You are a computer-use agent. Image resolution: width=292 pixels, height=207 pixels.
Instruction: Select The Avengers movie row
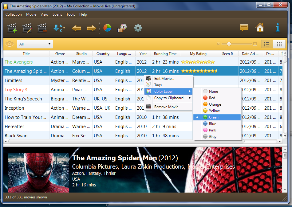click(x=143, y=62)
